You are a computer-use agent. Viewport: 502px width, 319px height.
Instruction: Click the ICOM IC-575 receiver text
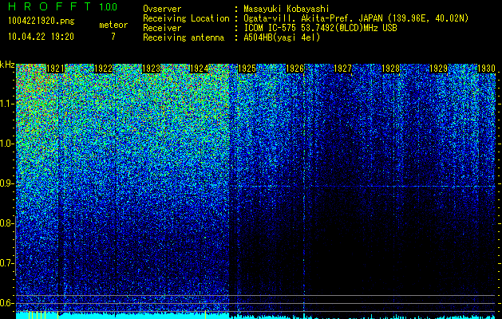320,28
